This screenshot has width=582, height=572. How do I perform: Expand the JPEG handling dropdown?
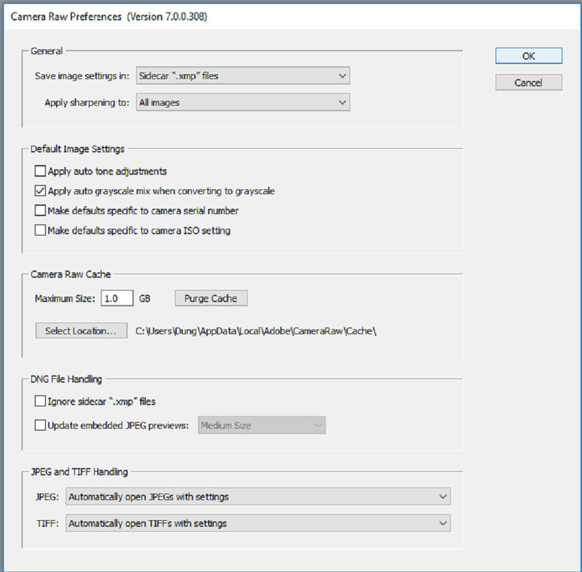pos(258,497)
